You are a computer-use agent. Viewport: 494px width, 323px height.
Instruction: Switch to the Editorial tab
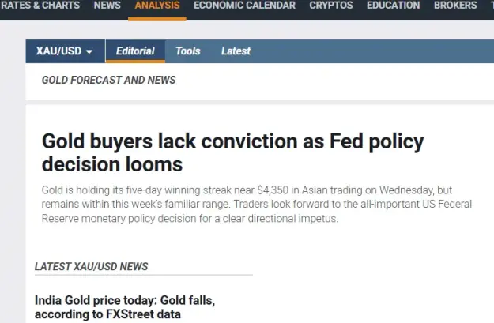pyautogui.click(x=135, y=51)
